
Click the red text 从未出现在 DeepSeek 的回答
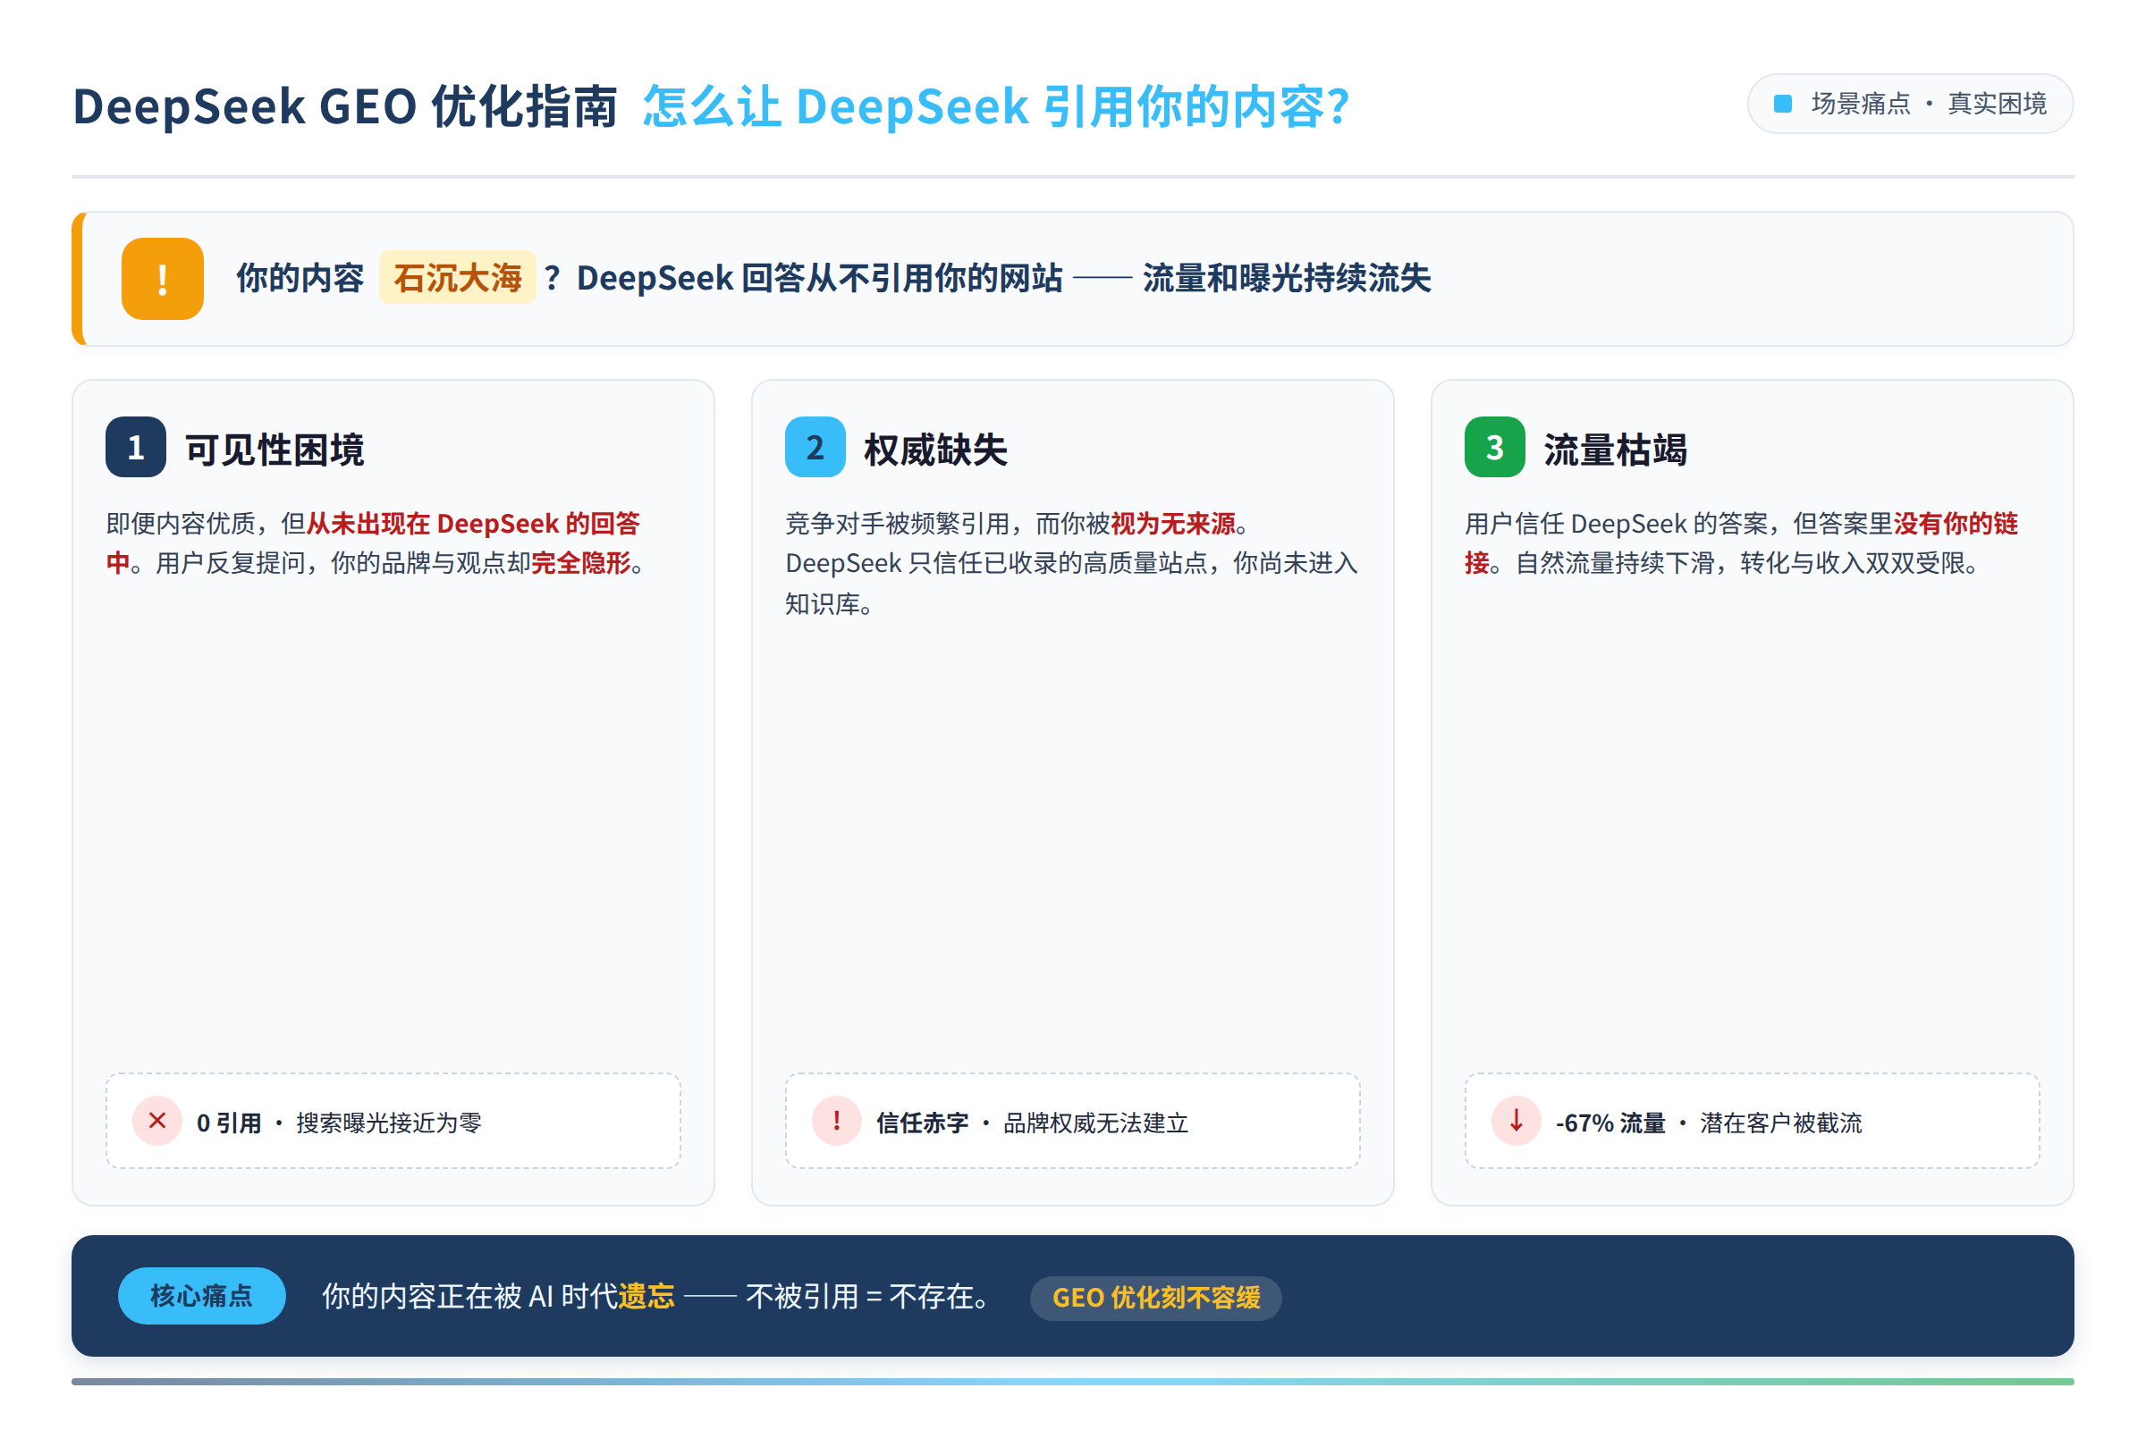473,523
